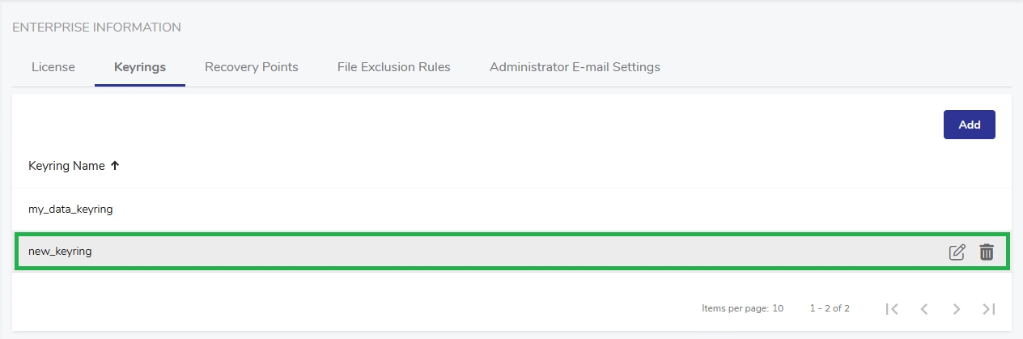The width and height of the screenshot is (1023, 339).
Task: Click the 'Items per page' label
Action: pos(736,308)
